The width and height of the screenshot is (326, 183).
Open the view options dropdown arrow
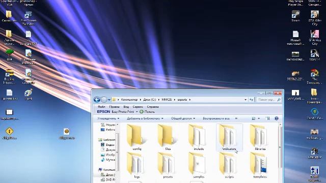pos(259,118)
